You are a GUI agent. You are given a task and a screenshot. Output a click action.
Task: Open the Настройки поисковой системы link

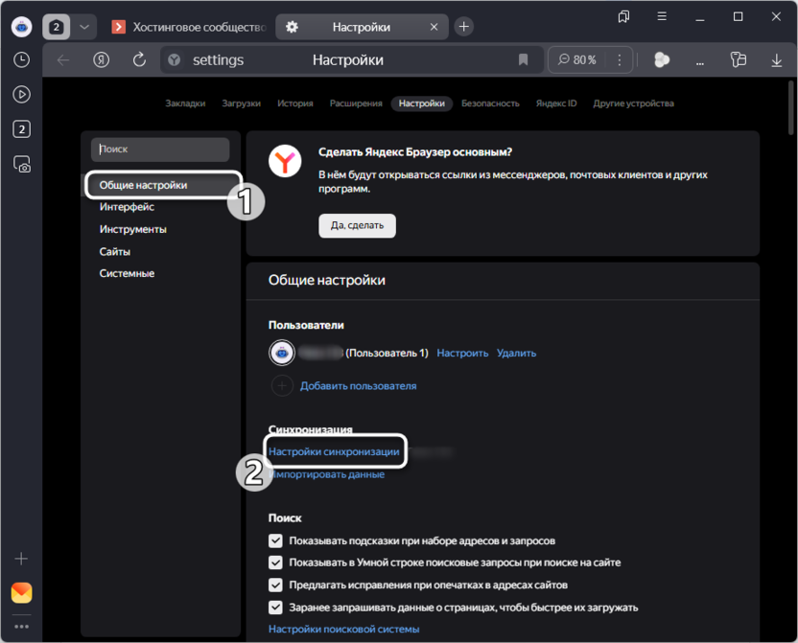(343, 629)
